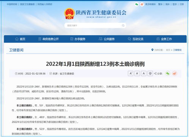The height and width of the screenshot is (137, 189).
Task: Print the article with printer icon
Action: pyautogui.click(x=150, y=73)
